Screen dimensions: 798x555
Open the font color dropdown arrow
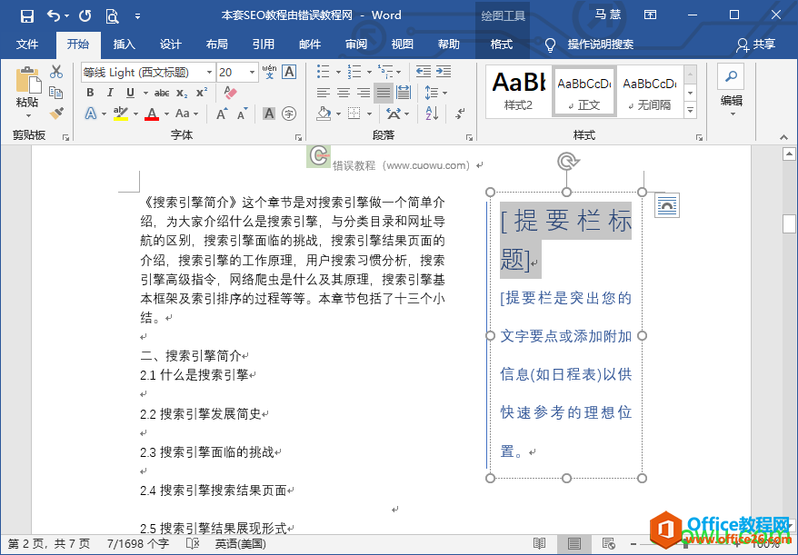pyautogui.click(x=165, y=113)
